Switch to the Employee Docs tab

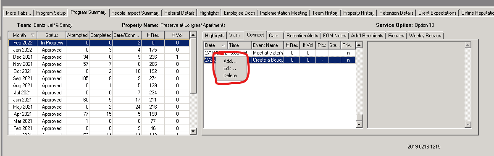(239, 13)
